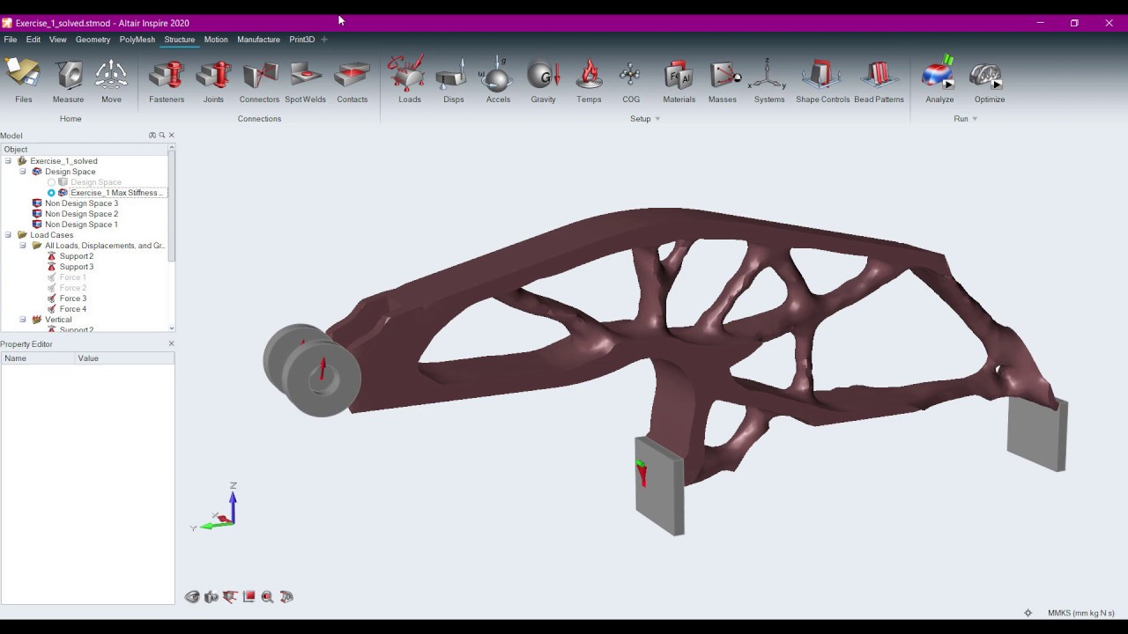The height and width of the screenshot is (634, 1128).
Task: Open the View menu
Action: [57, 40]
